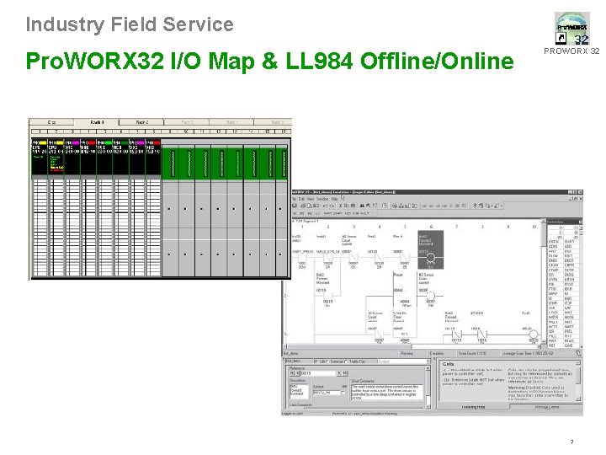
Task: Select the CPS power supply module in slot 1
Action: point(40,158)
